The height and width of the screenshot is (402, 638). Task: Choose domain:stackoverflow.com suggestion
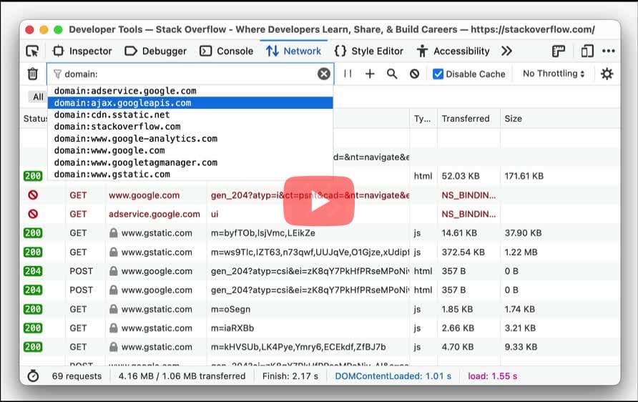point(190,127)
